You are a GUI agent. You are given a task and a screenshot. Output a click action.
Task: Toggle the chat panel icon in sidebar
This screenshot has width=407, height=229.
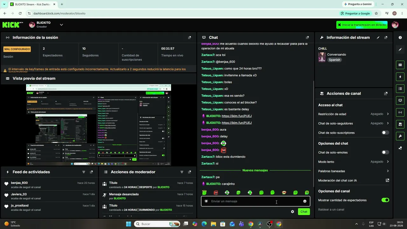[x=400, y=100]
